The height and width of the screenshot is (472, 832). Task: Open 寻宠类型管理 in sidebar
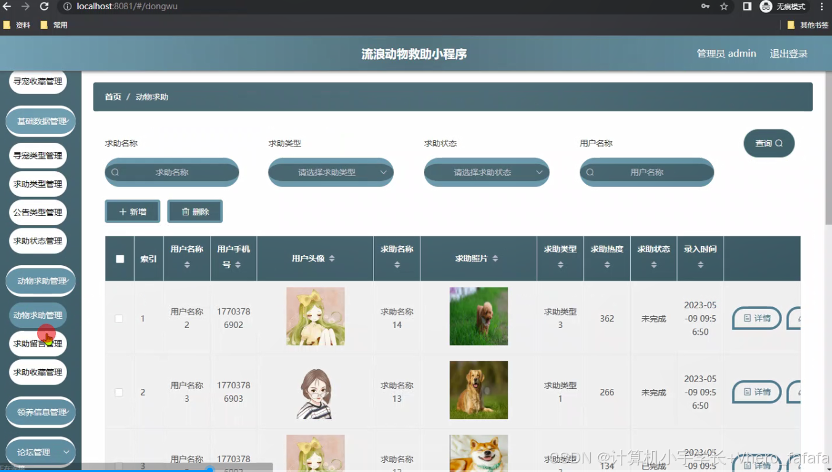[x=38, y=156]
